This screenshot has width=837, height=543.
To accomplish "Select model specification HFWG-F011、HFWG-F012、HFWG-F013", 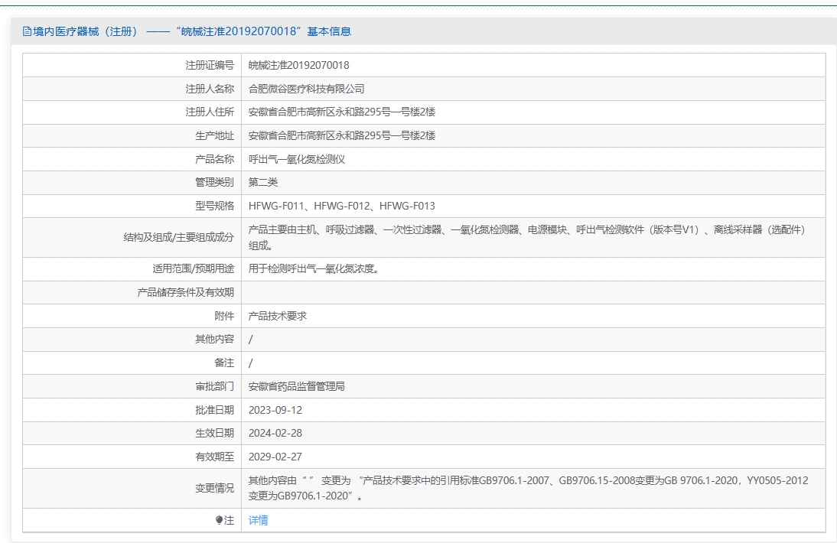I will 342,206.
